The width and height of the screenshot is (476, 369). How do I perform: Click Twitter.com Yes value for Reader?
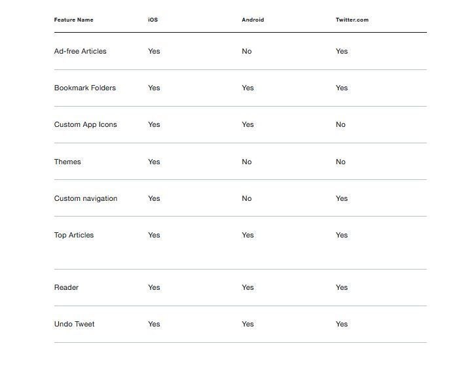[x=342, y=287]
